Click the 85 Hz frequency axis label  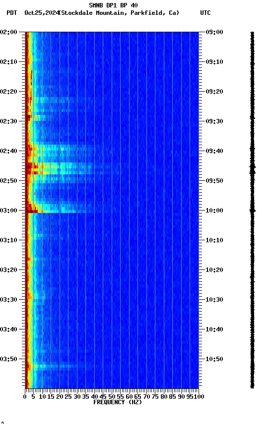click(x=173, y=397)
